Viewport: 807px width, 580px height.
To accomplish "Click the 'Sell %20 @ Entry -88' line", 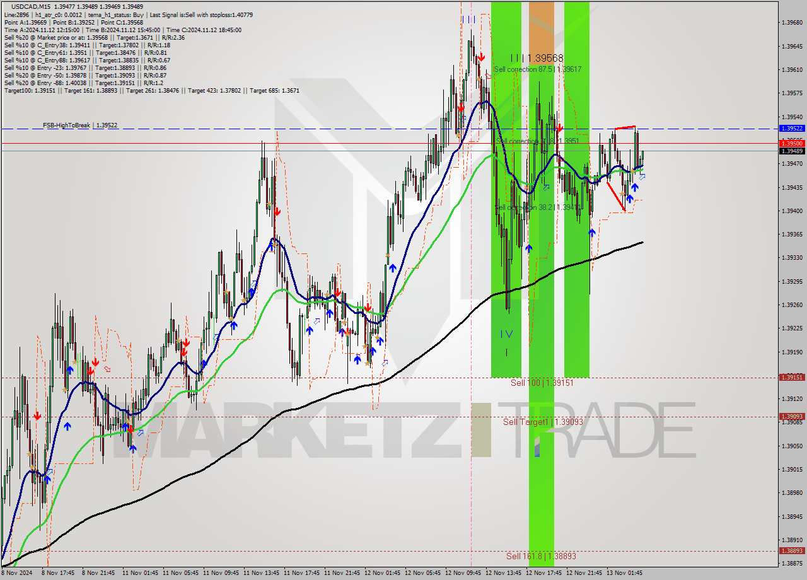I will [83, 83].
